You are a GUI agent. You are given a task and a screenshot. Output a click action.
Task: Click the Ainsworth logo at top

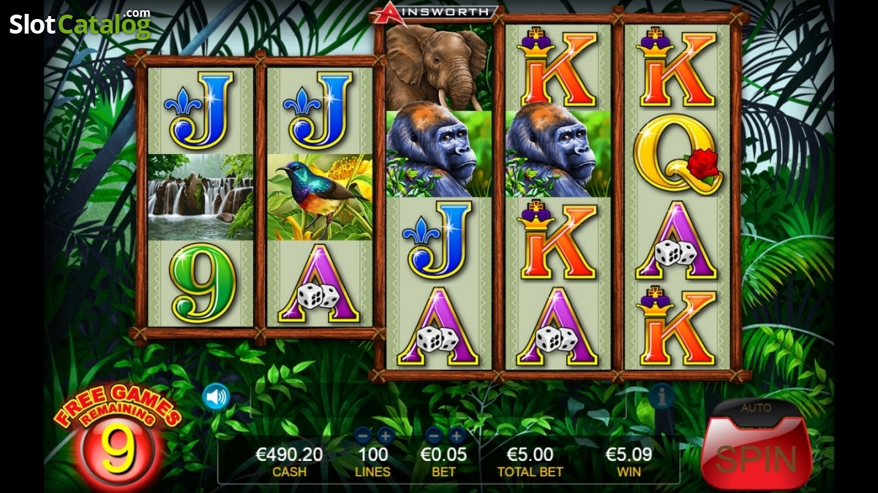pos(435,12)
